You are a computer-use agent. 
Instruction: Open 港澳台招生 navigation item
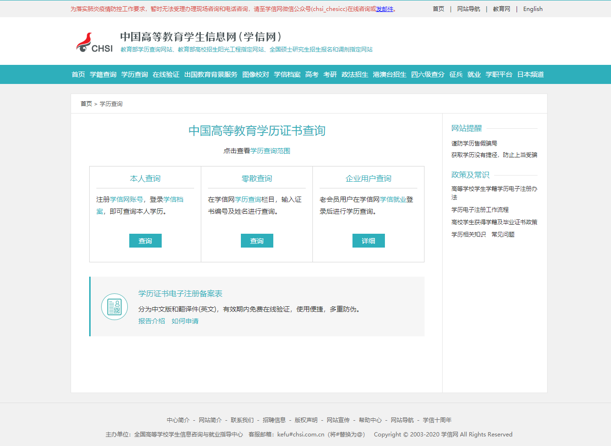click(390, 74)
